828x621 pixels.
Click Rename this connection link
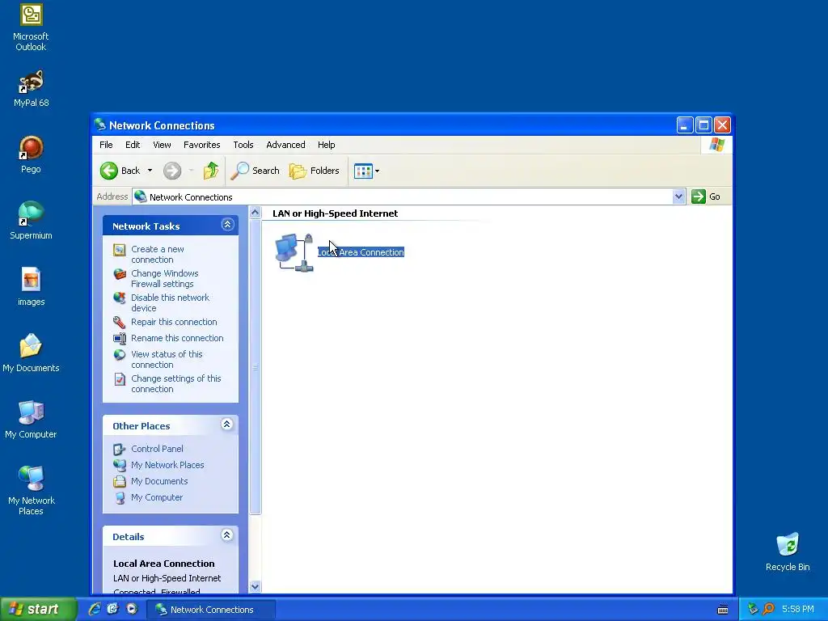[x=177, y=339]
